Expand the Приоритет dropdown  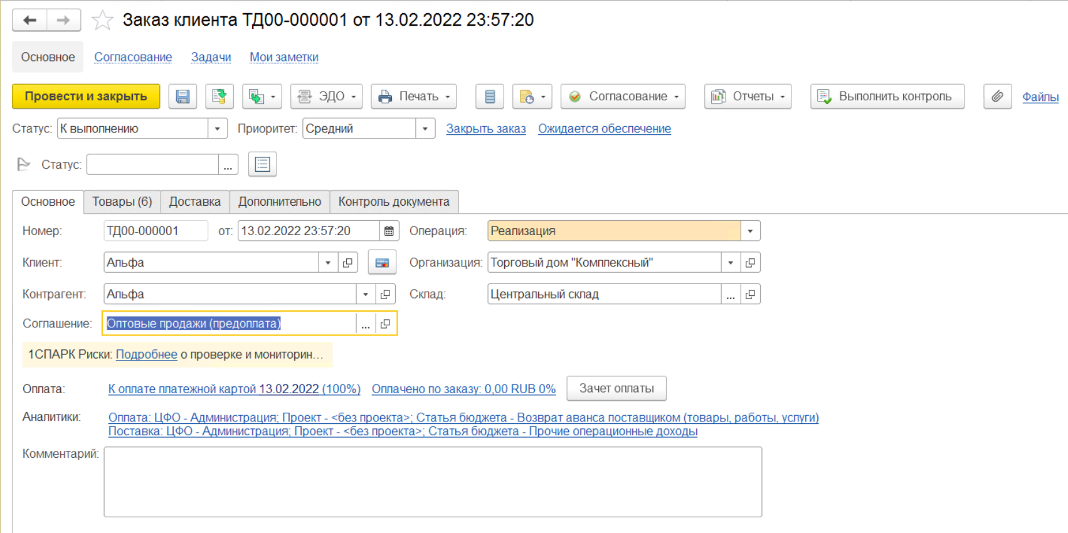425,129
